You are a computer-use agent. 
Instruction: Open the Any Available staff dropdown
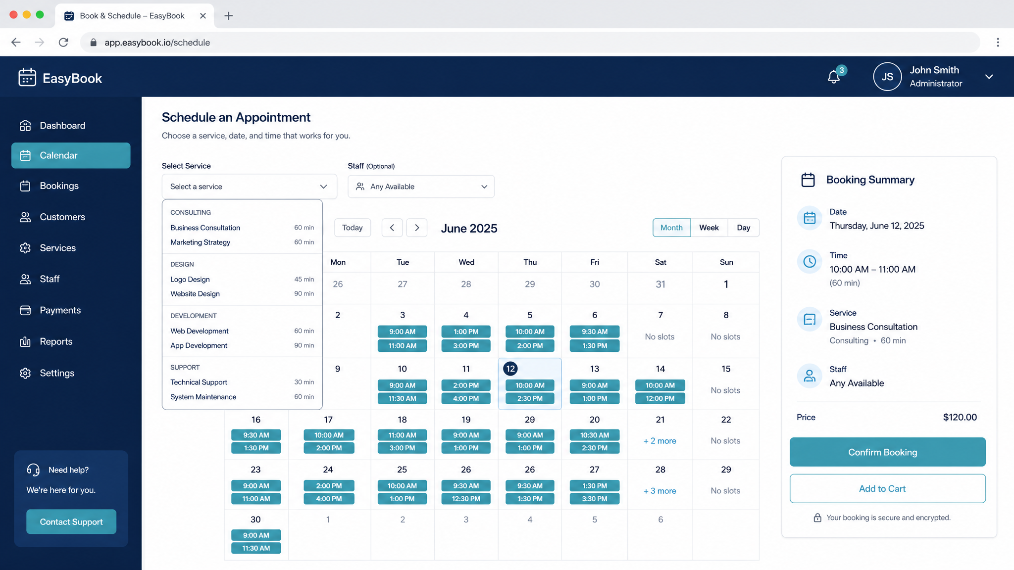[x=421, y=187]
